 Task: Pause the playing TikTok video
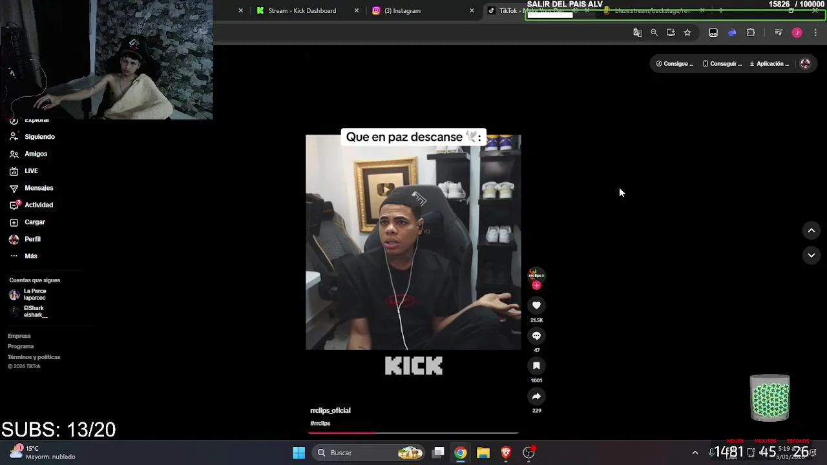pos(413,242)
